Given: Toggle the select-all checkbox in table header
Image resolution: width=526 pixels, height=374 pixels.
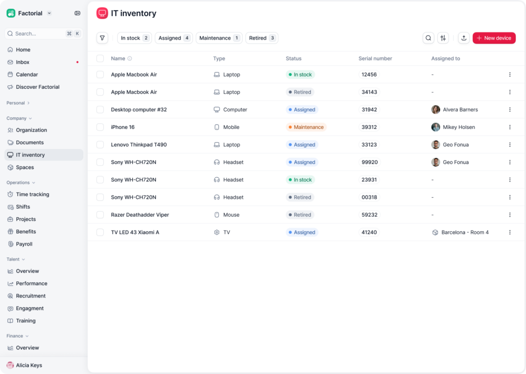Looking at the screenshot, I should [100, 59].
